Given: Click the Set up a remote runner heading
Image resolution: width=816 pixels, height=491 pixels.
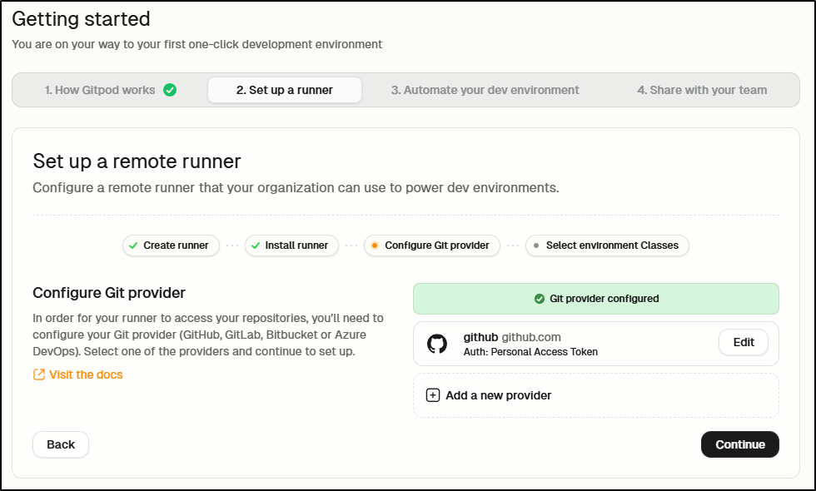Looking at the screenshot, I should pyautogui.click(x=137, y=161).
